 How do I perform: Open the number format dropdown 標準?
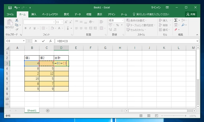pos(123,21)
